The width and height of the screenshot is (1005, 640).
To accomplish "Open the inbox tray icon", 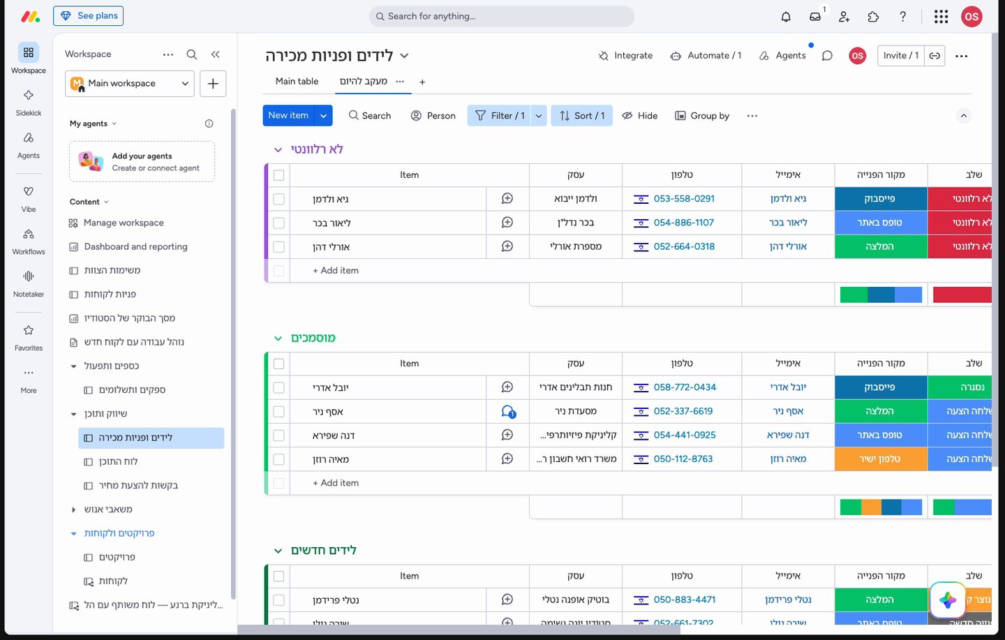I will pos(815,17).
